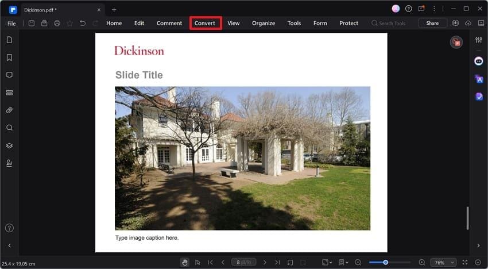Open the Protect tab

(348, 23)
